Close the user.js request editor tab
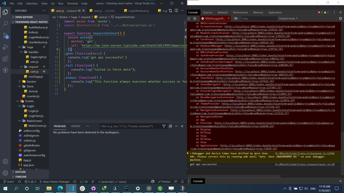The width and height of the screenshot is (344, 193). [84, 11]
